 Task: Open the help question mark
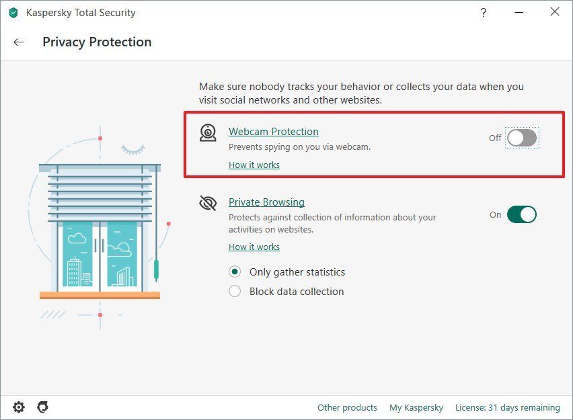(483, 13)
